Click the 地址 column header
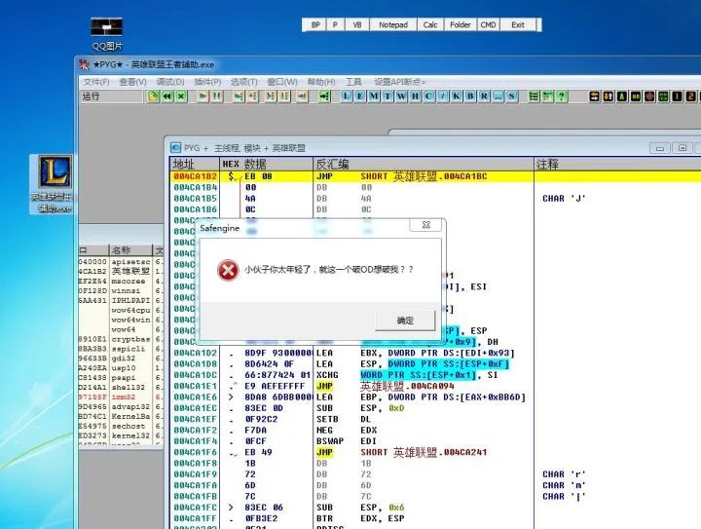Image resolution: width=701 pixels, height=529 pixels. point(195,164)
